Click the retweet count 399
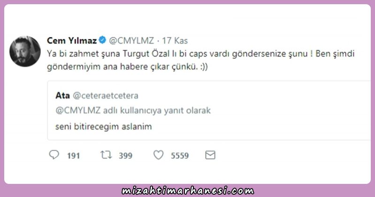Viewport: 375px width, 197px height. coord(126,156)
